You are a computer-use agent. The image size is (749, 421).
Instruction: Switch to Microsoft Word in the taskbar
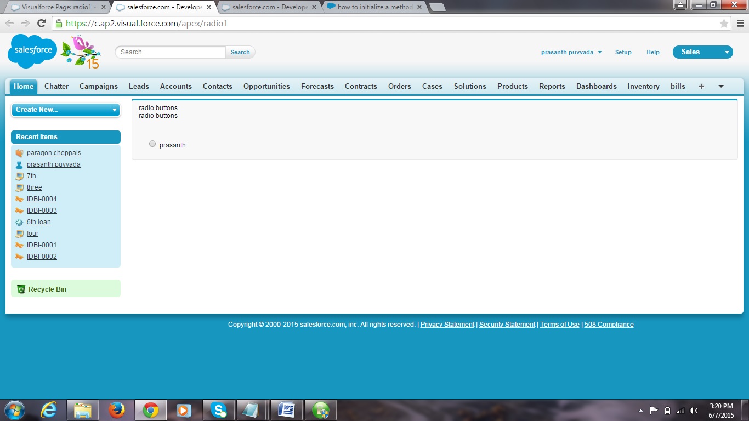(287, 410)
